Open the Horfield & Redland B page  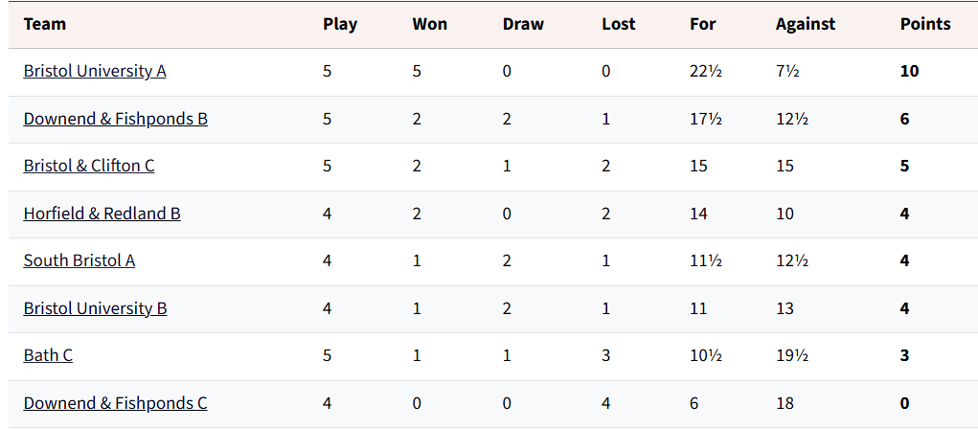102,214
